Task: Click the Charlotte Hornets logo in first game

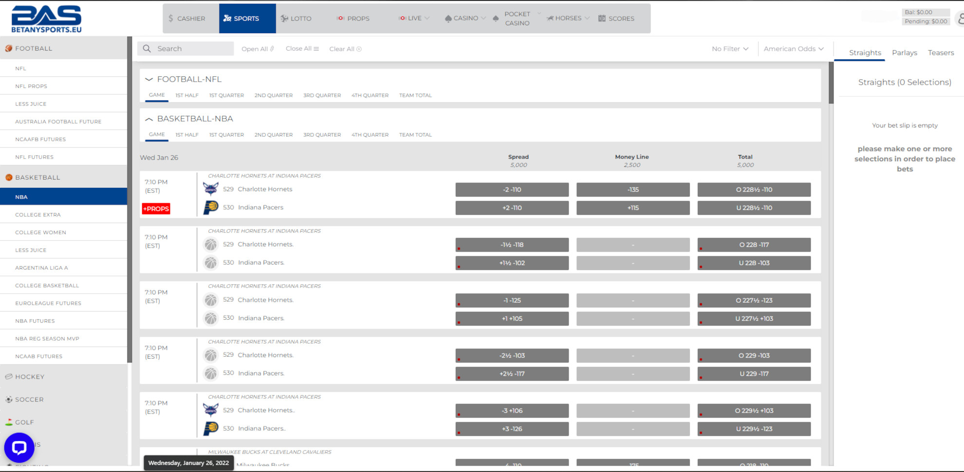Action: [211, 189]
